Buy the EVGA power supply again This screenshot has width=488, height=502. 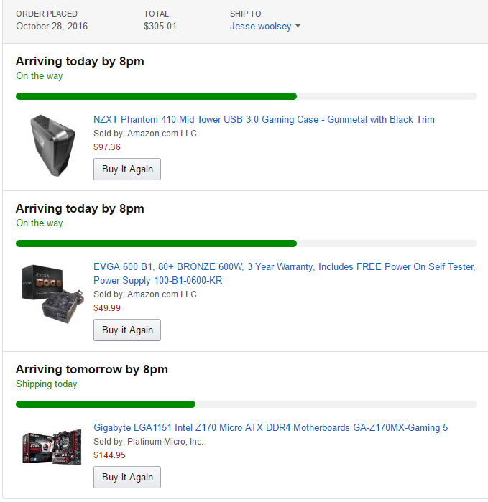click(127, 330)
